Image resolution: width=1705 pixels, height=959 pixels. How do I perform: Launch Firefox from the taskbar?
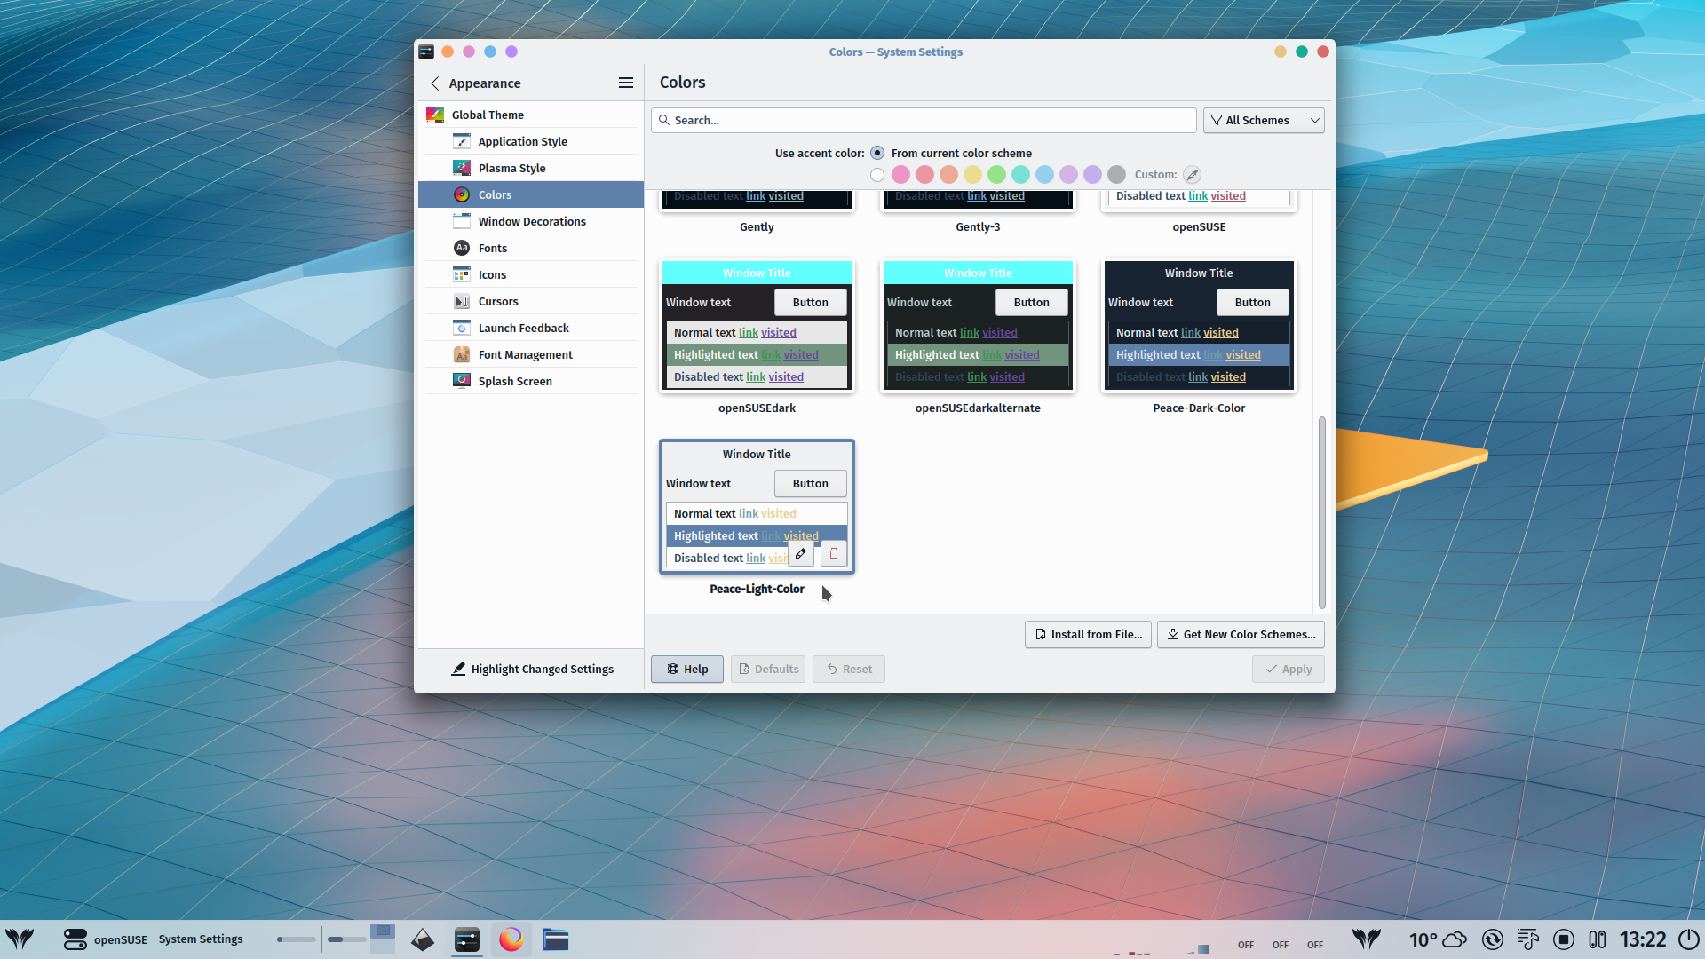coord(511,939)
